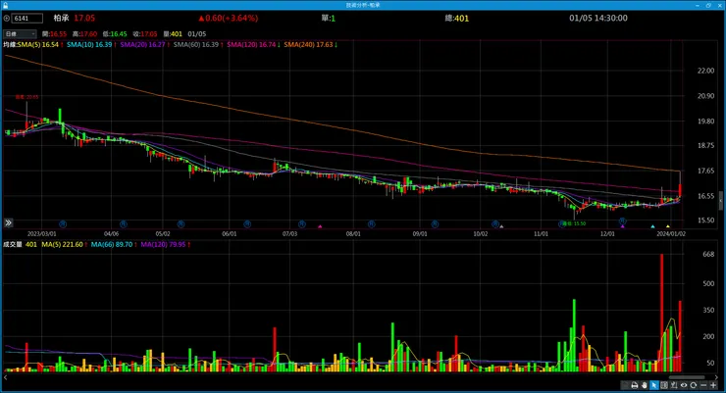Image resolution: width=726 pixels, height=393 pixels.
Task: Click the event marker after 05/02
Action: coord(181,224)
